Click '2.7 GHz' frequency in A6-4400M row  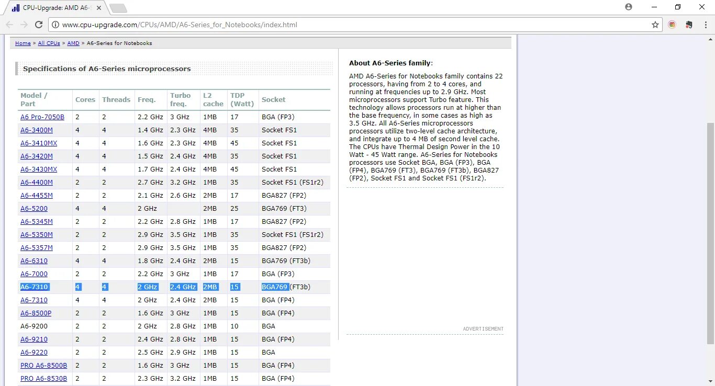point(150,182)
